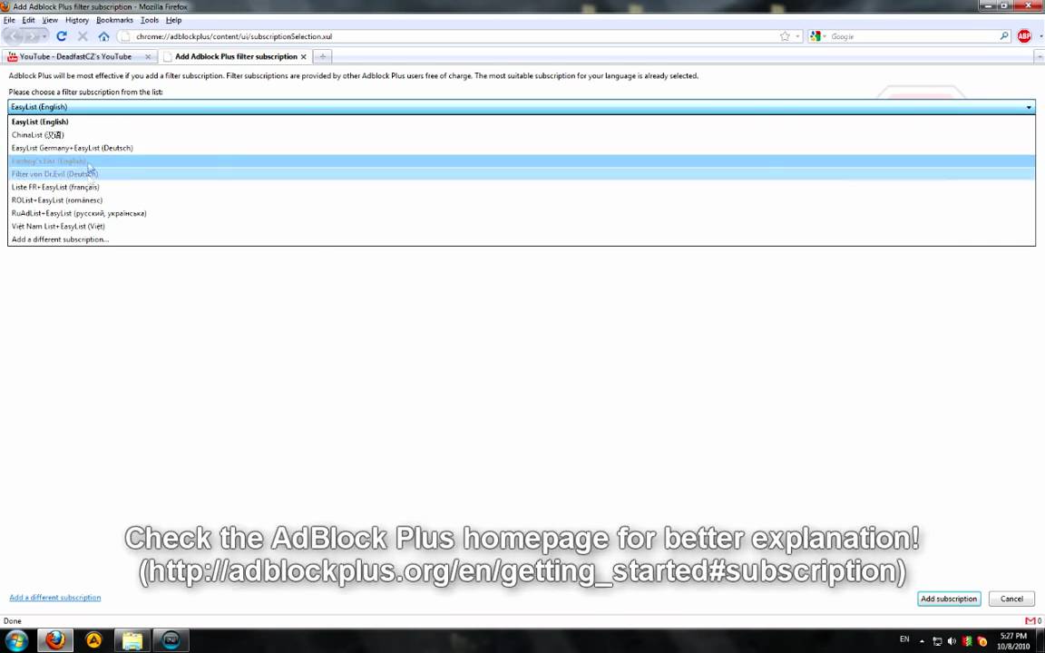Open the Windows Start menu orb
Viewport: 1045px width, 653px height.
click(x=16, y=640)
